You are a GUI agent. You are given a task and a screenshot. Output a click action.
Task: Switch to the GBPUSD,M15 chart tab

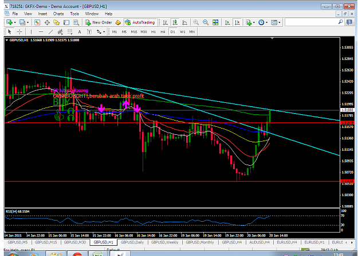(x=46, y=242)
